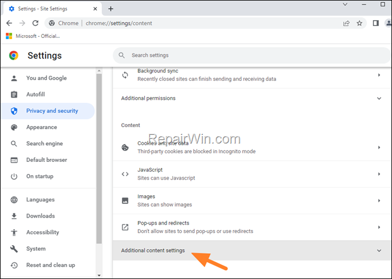Click the power icon for On startup
This screenshot has width=392, height=279.
click(x=14, y=176)
